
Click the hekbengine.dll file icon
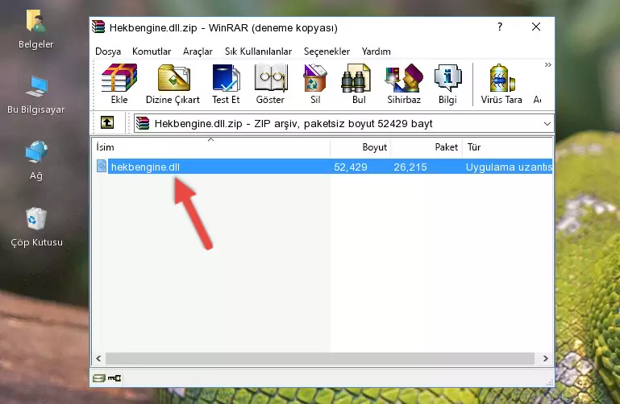(x=102, y=166)
